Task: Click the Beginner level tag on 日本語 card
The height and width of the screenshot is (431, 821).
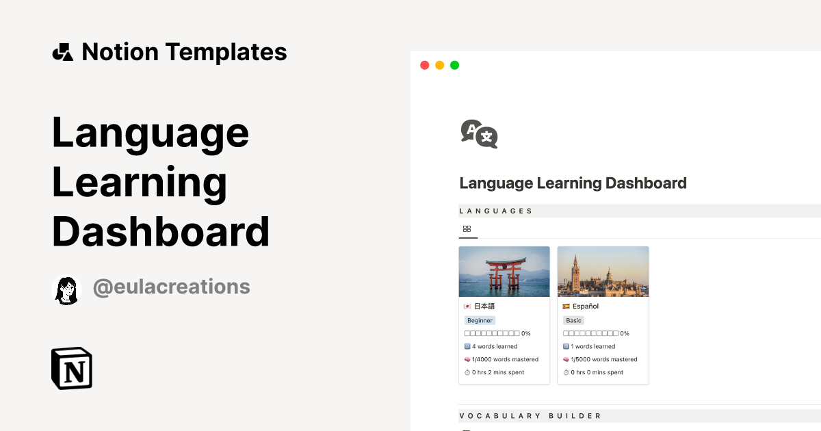Action: 480,320
